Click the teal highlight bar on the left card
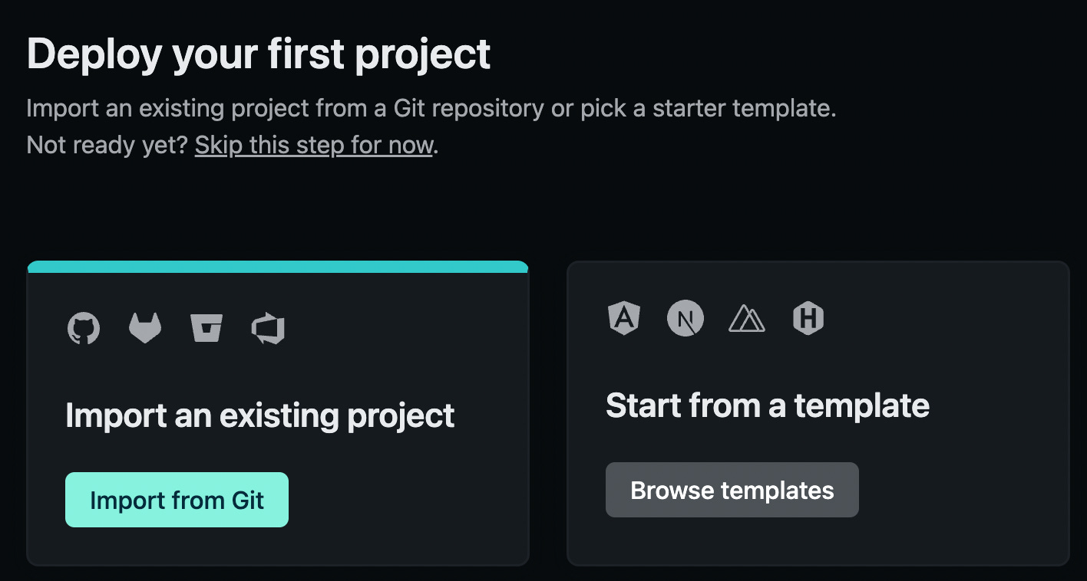The image size is (1087, 581). click(278, 267)
